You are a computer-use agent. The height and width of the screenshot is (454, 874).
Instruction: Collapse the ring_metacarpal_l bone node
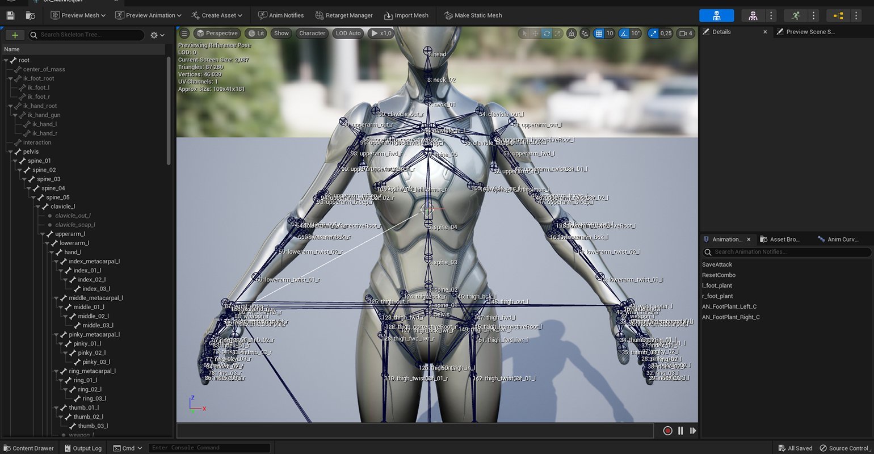pyautogui.click(x=57, y=371)
